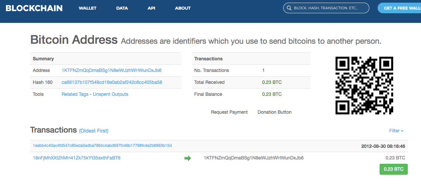Click the block, hash, transaction search field
The width and height of the screenshot is (421, 184).
[x=326, y=8]
